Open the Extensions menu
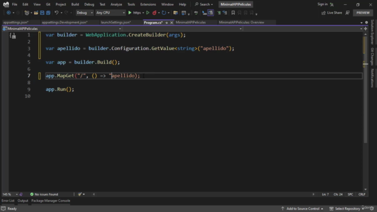This screenshot has width=377, height=212. pyautogui.click(x=148, y=4)
